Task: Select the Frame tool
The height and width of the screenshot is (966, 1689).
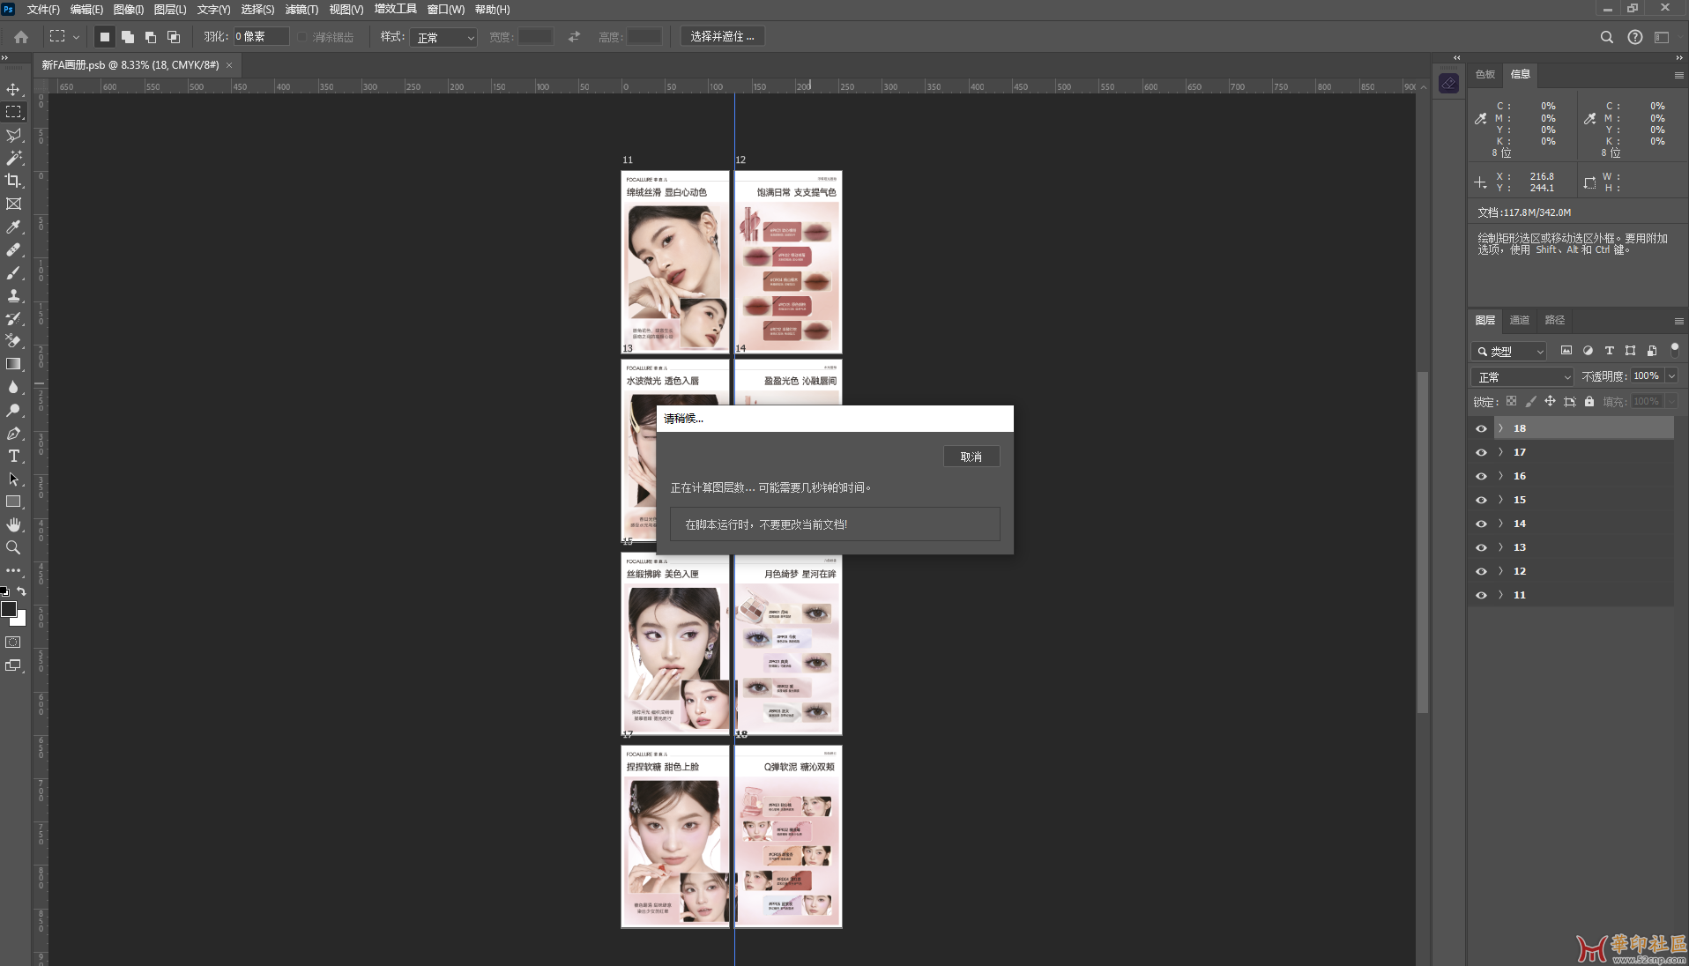Action: (x=13, y=204)
